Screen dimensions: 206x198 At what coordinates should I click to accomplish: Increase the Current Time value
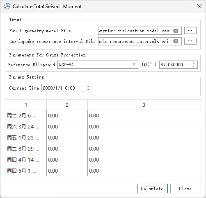click(88, 87)
